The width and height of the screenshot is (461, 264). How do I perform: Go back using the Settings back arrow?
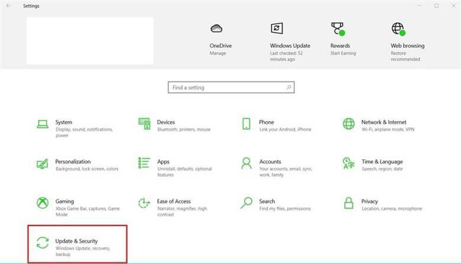pyautogui.click(x=8, y=6)
